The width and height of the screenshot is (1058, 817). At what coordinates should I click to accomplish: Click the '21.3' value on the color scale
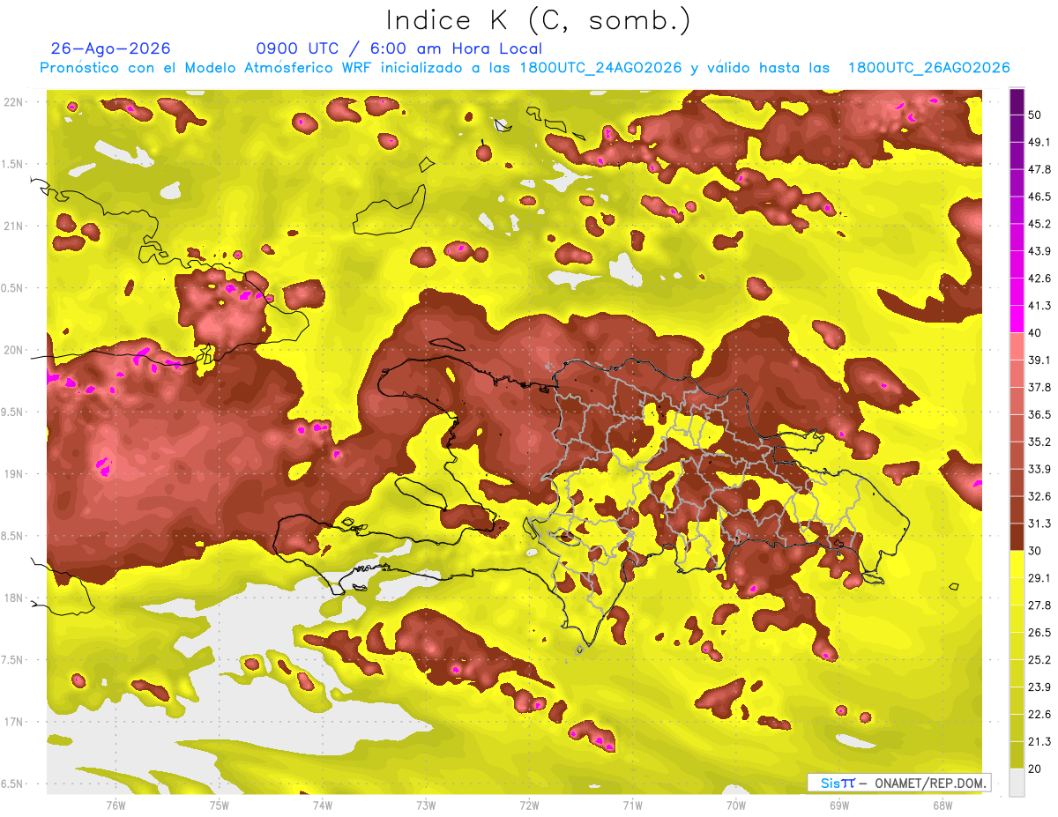click(1039, 742)
